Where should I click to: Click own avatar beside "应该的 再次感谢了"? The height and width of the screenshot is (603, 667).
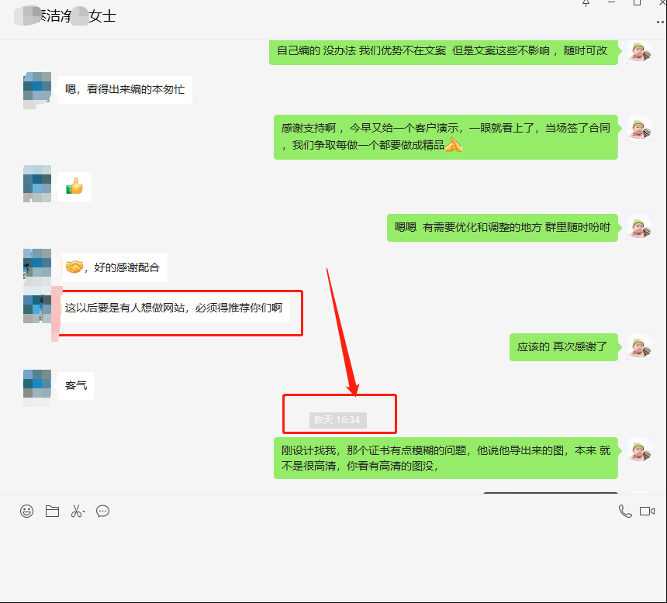pos(638,346)
